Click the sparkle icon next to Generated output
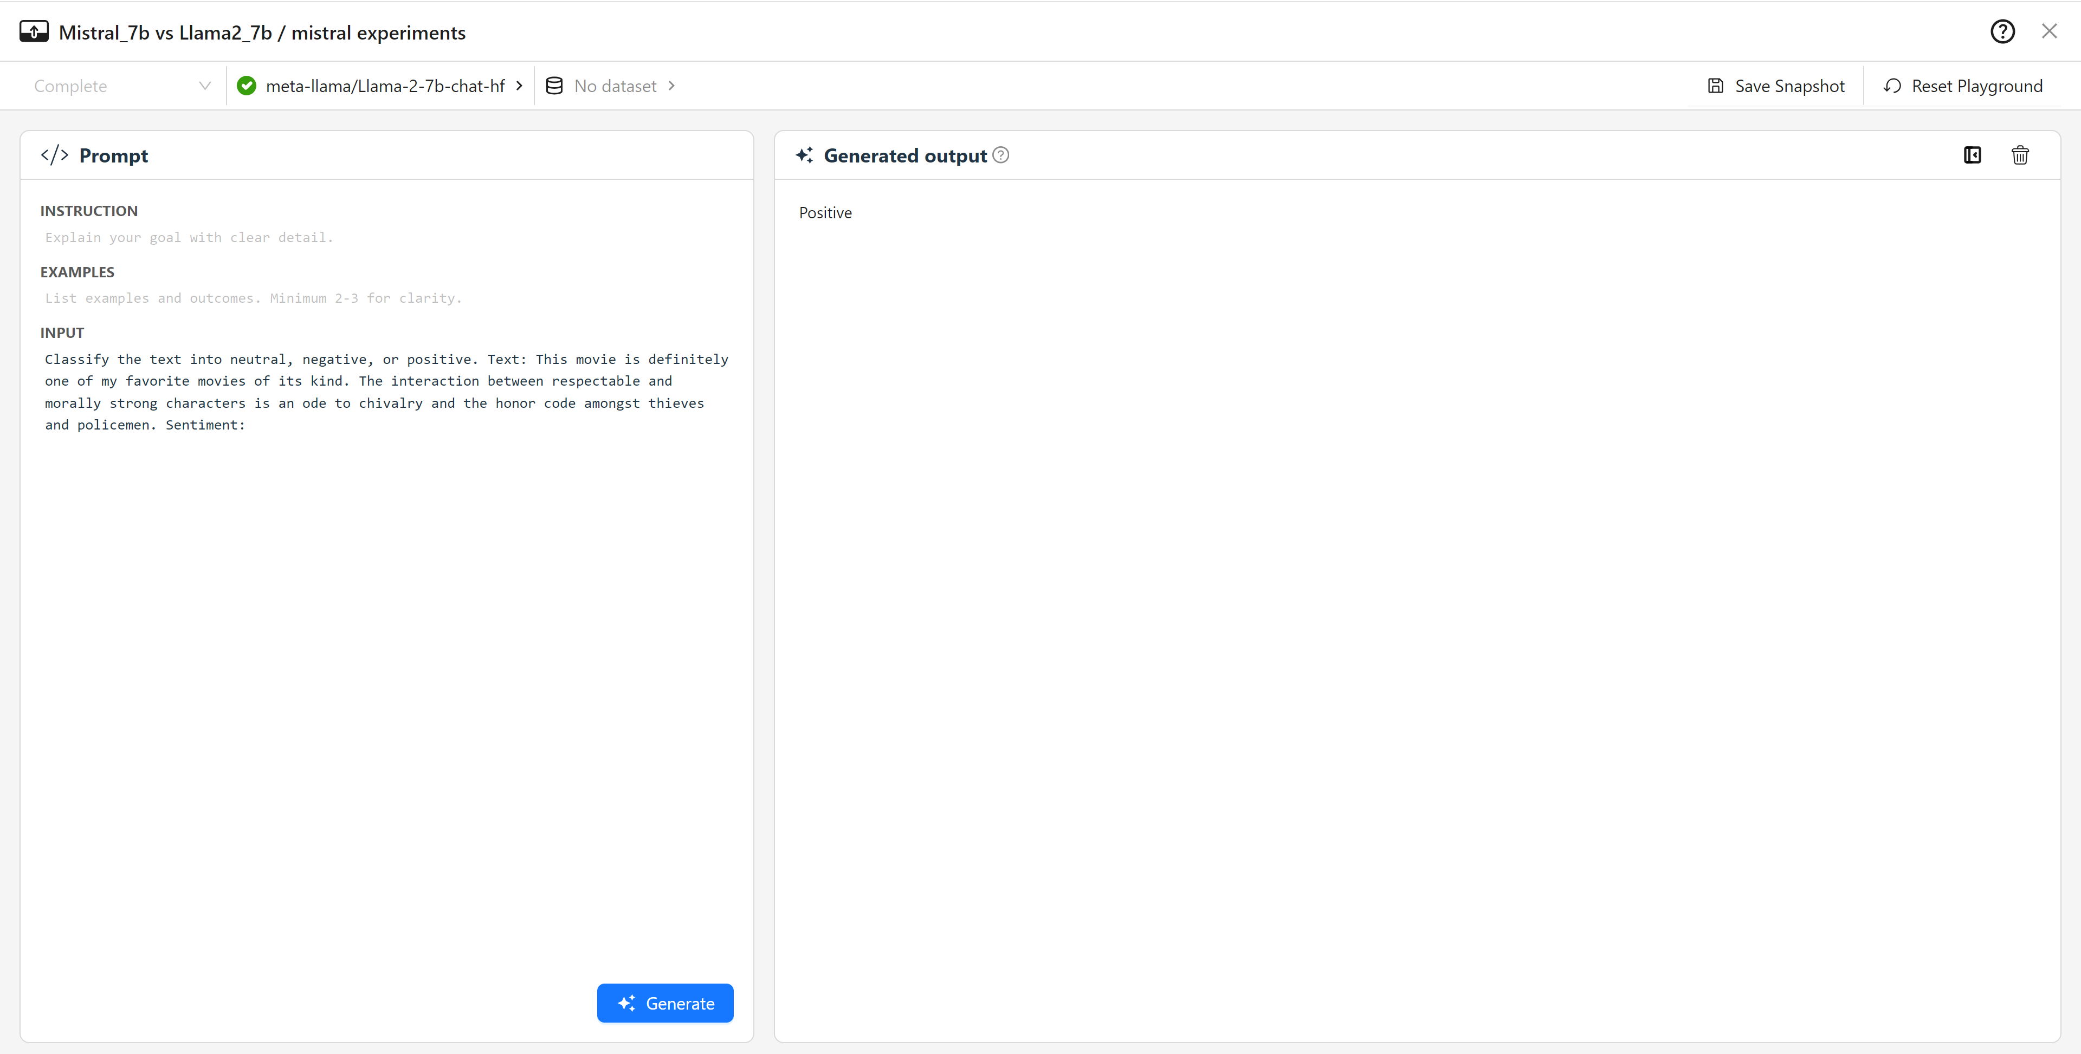This screenshot has width=2081, height=1054. (x=804, y=155)
